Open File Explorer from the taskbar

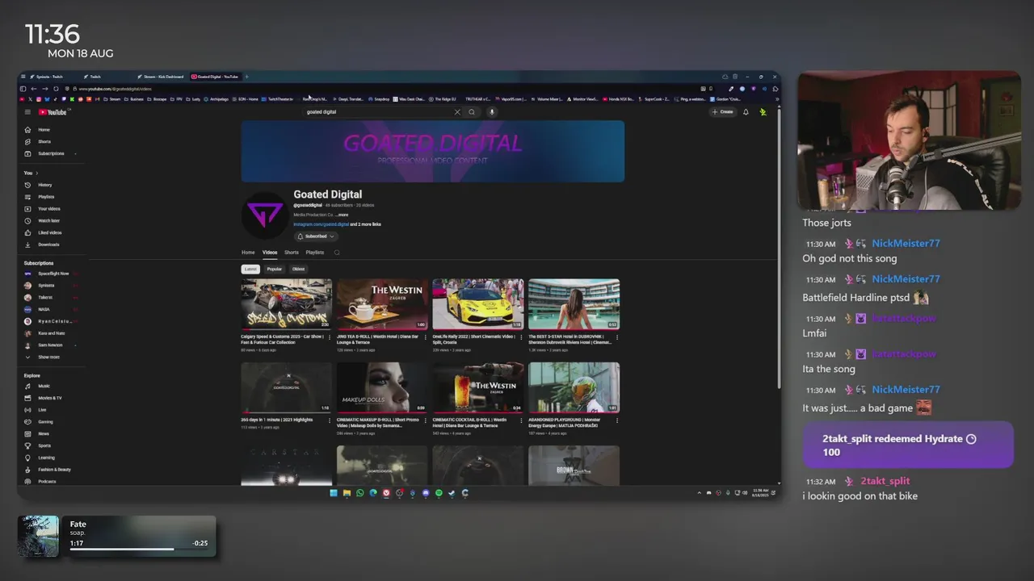347,493
